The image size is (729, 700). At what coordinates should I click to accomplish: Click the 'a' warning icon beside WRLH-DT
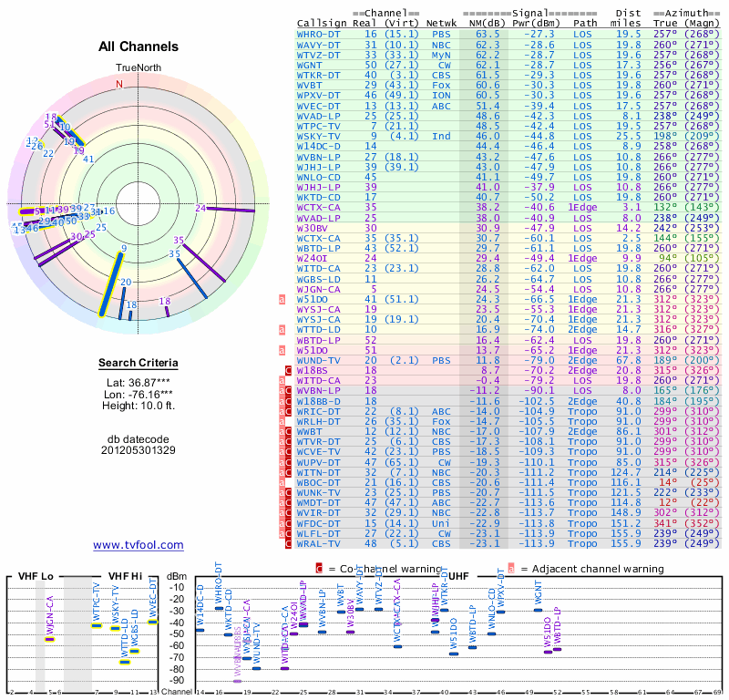click(282, 421)
